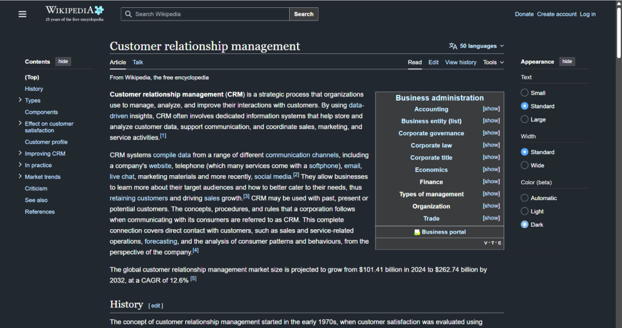Show the Corporate law infobox section
The image size is (622, 328).
point(491,145)
